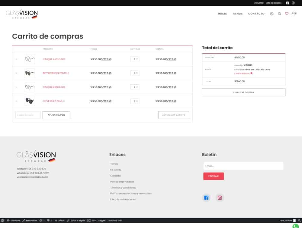Open the shopping bag cart icon
This screenshot has height=228, width=302.
293,14
